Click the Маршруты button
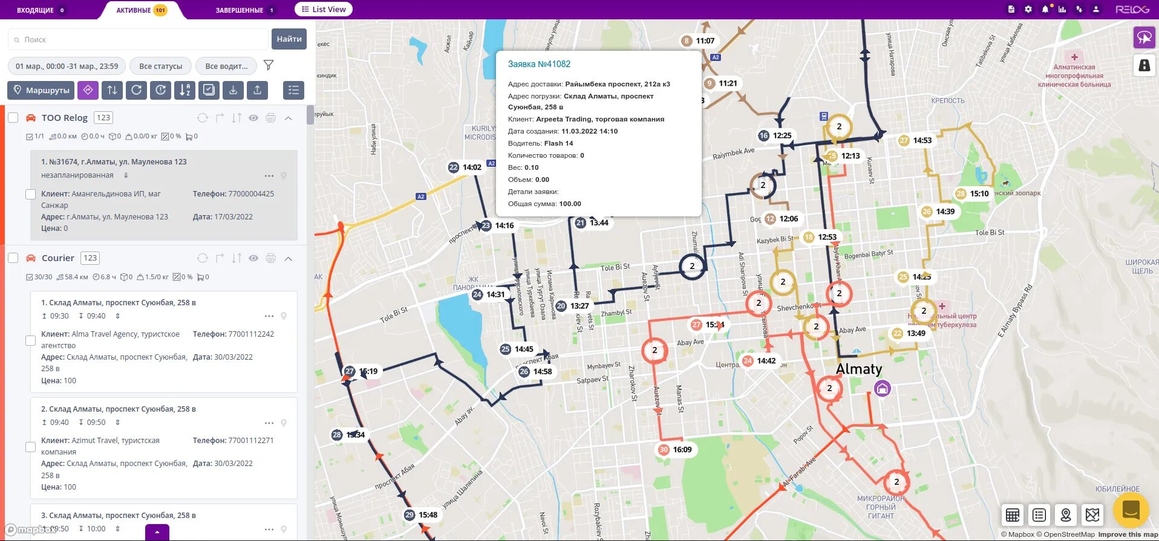 [x=41, y=90]
